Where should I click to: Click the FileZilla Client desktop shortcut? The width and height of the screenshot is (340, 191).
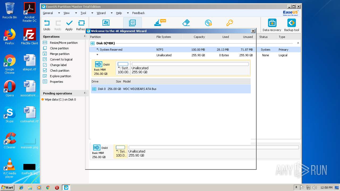pos(29,36)
